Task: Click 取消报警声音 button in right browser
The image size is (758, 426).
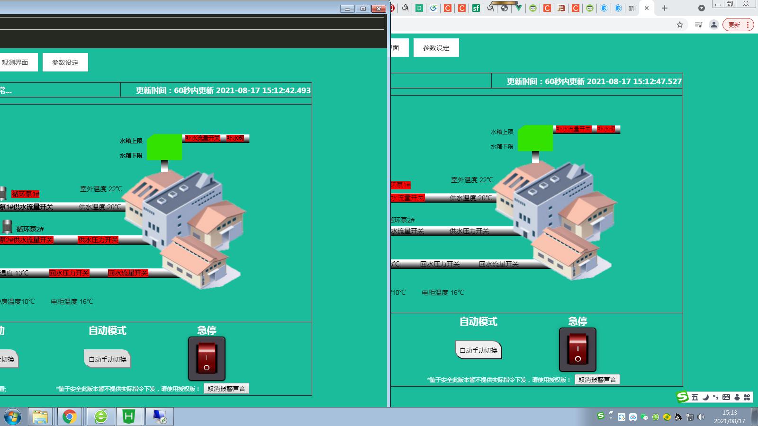Action: click(597, 380)
